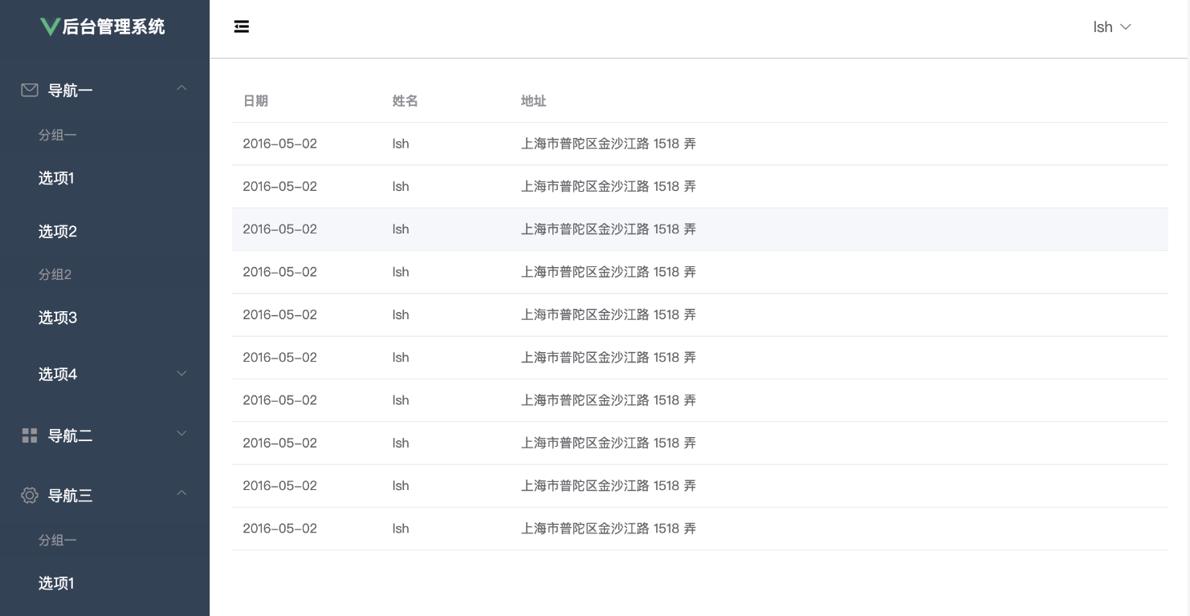Expand the 选项4 submenu chevron
The width and height of the screenshot is (1190, 616).
(x=181, y=374)
